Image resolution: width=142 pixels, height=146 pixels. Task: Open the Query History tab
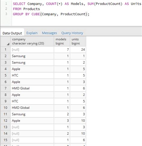[x=72, y=33]
